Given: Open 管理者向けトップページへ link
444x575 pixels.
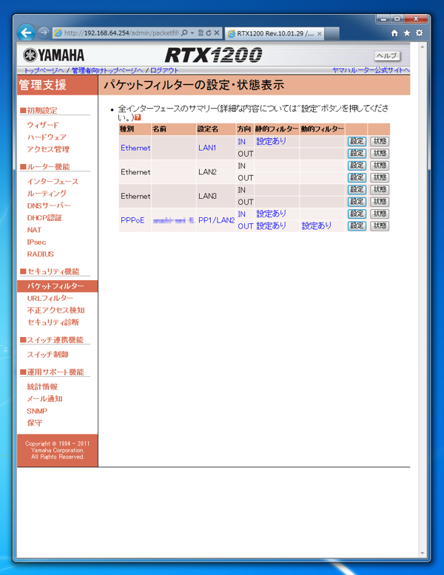Looking at the screenshot, I should [x=107, y=70].
